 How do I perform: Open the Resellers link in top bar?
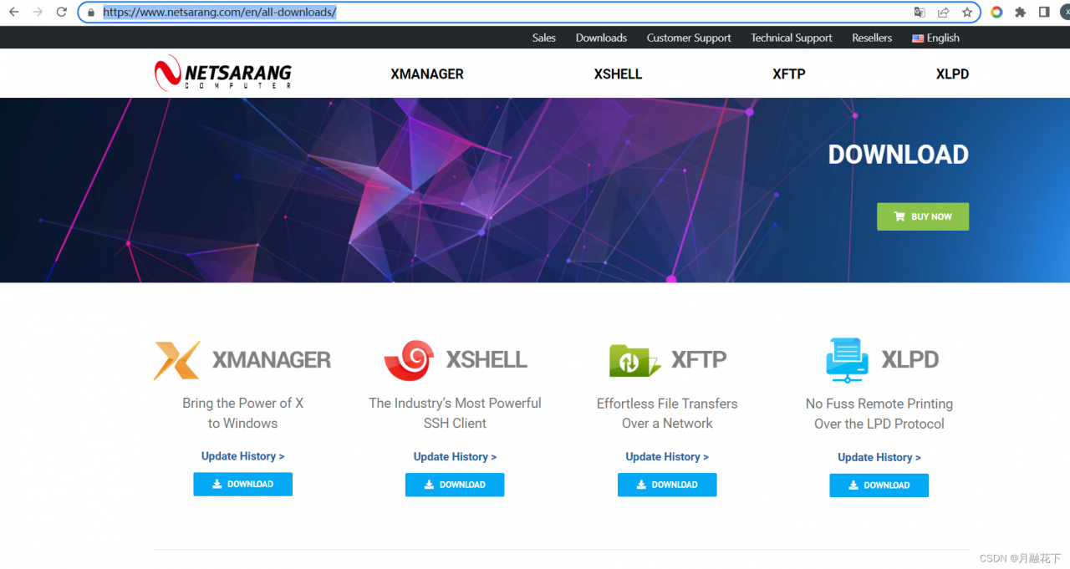872,38
